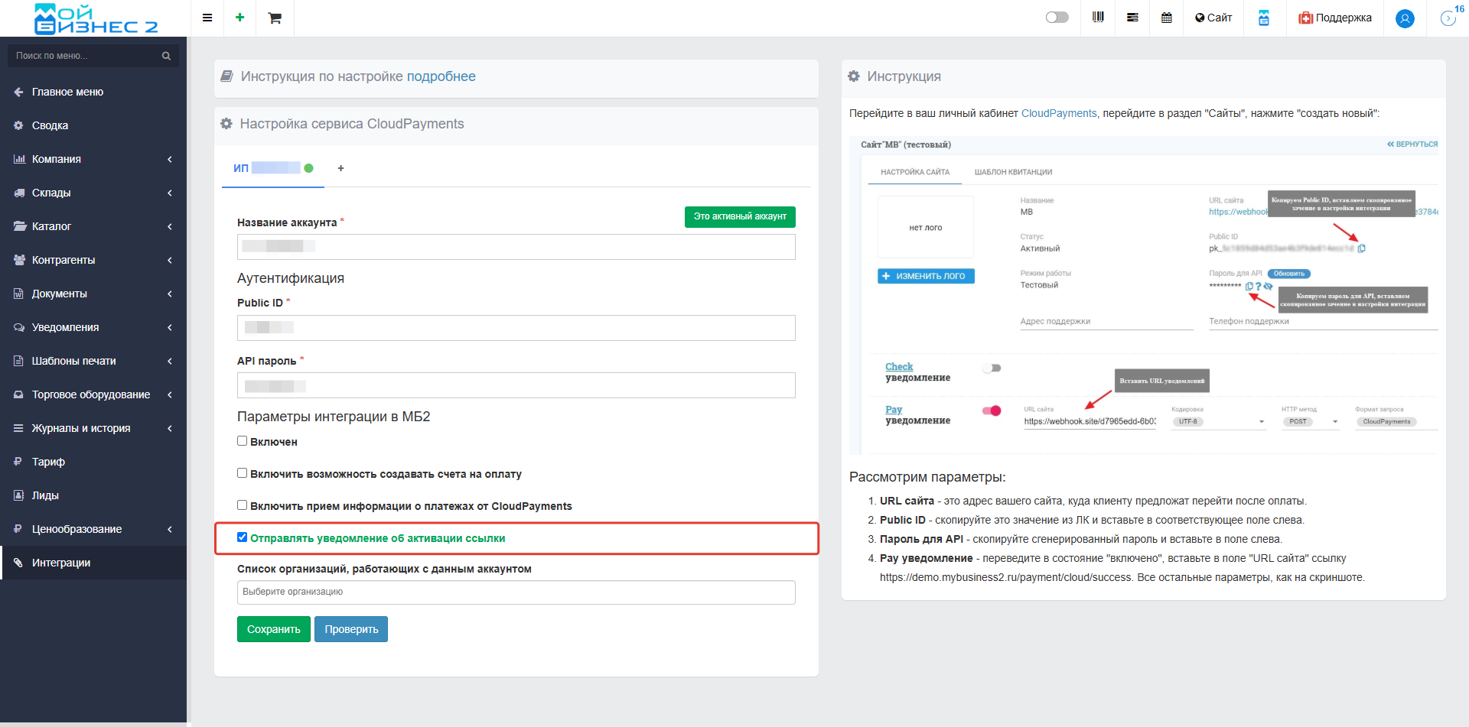The width and height of the screenshot is (1469, 727).
Task: Expand the Документы sidebar section
Action: tap(93, 294)
